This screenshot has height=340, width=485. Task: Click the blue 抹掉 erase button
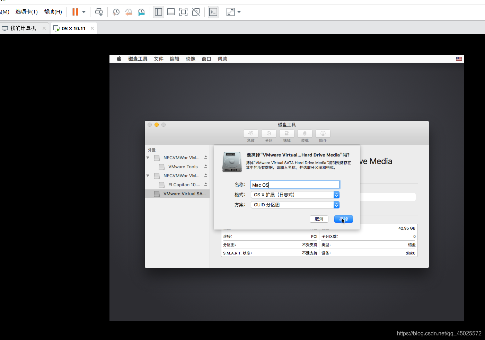pos(344,219)
